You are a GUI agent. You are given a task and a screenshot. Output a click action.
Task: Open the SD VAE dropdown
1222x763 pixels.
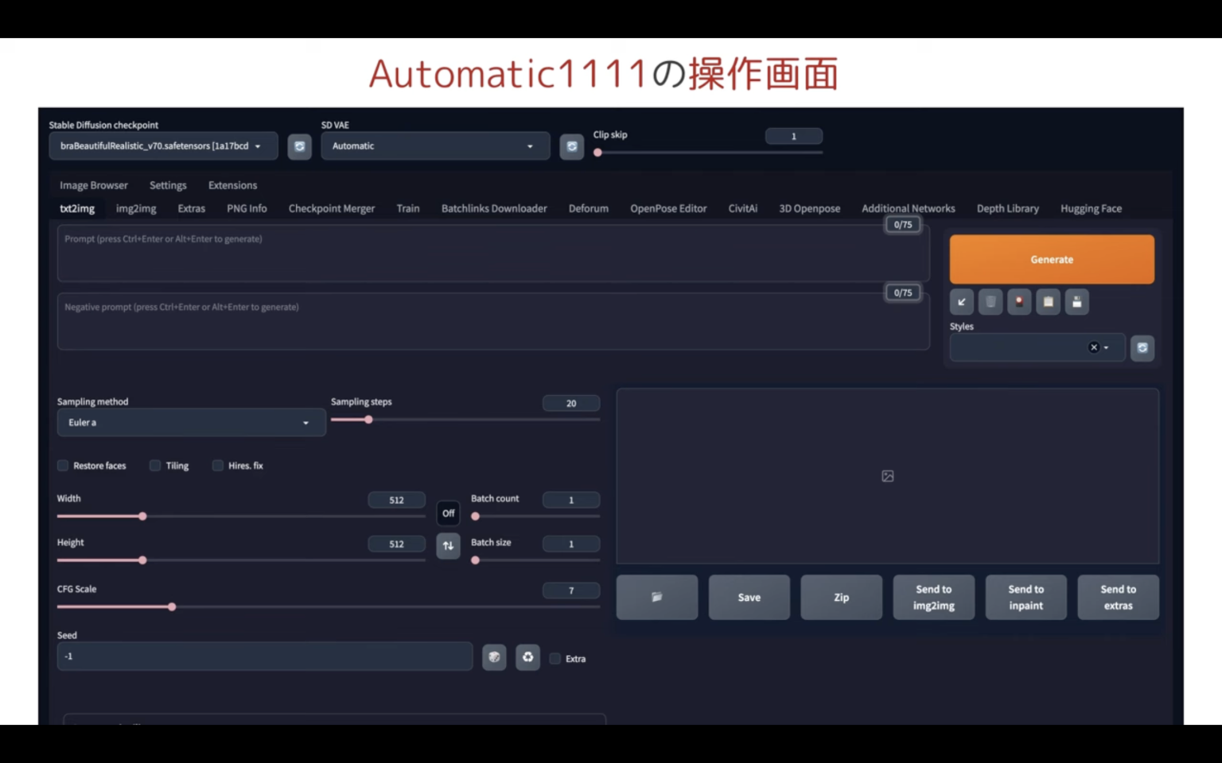click(x=435, y=145)
